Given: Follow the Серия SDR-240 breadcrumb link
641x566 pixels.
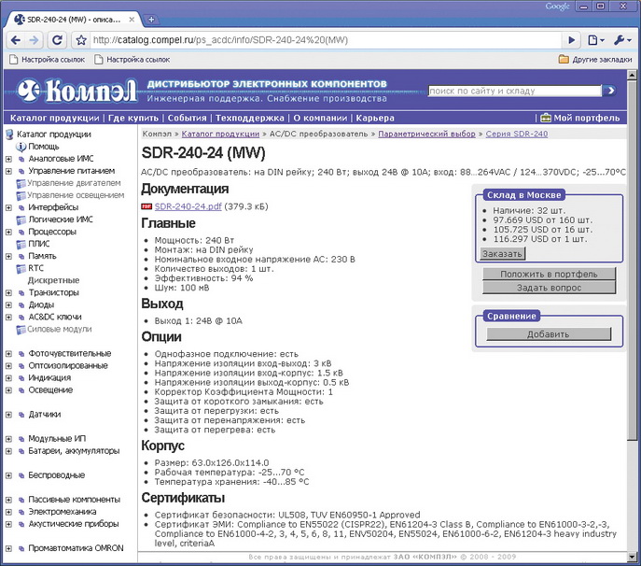Looking at the screenshot, I should (x=517, y=134).
